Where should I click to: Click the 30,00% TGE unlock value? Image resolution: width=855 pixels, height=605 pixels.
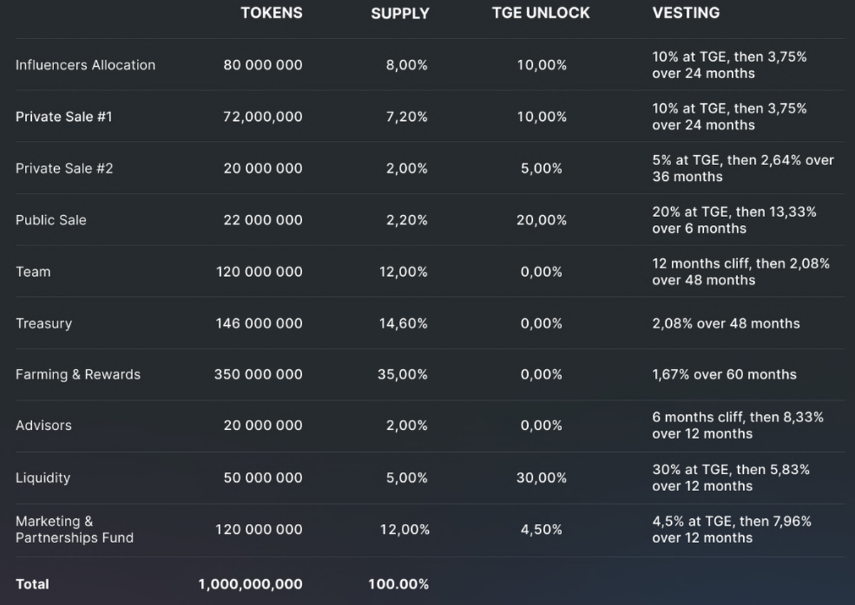(541, 478)
